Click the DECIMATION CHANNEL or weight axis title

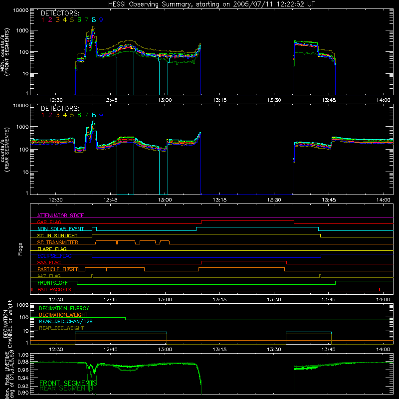pyautogui.click(x=7, y=324)
